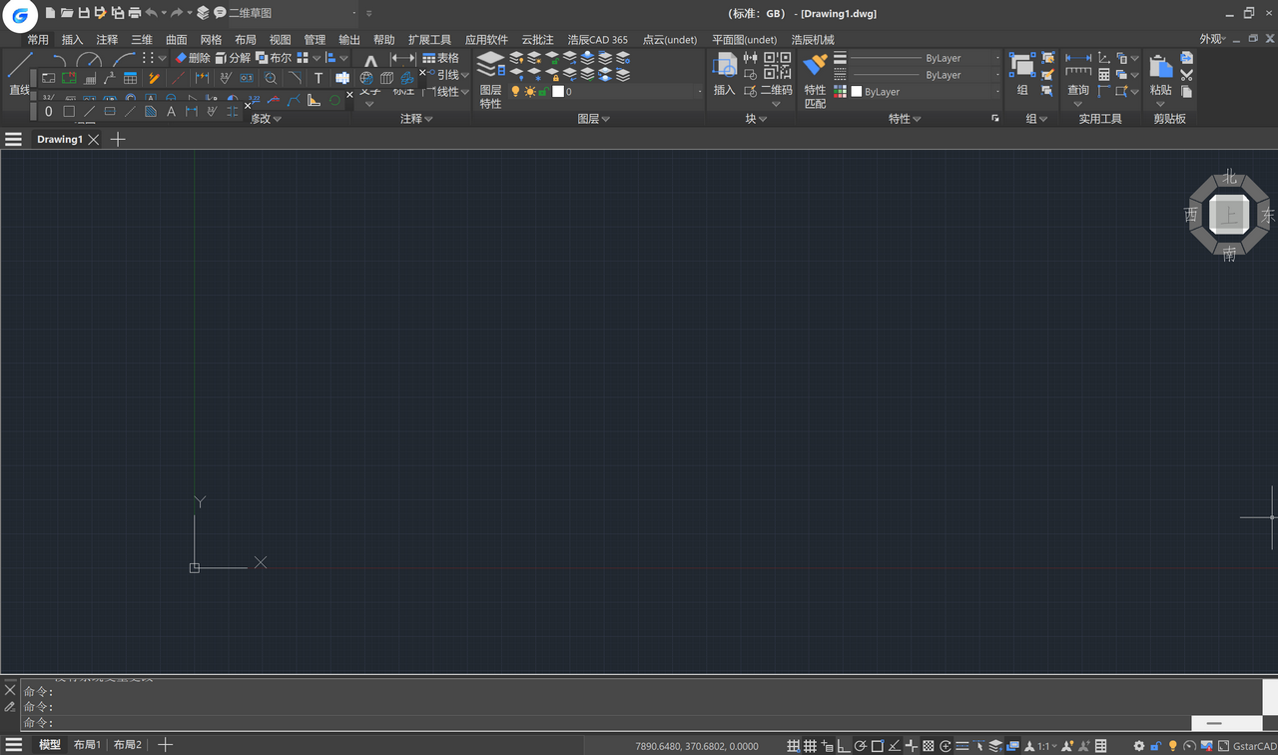Click the print icon in quick access toolbar

[134, 13]
